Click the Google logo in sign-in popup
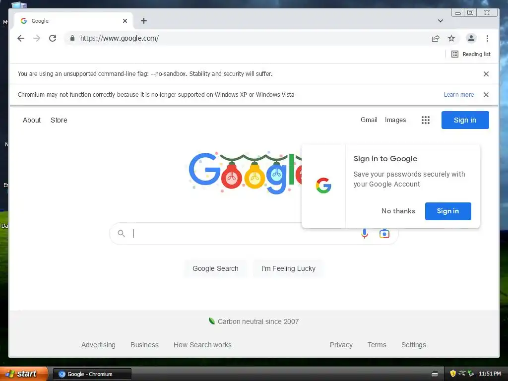This screenshot has width=508, height=381. 323,186
